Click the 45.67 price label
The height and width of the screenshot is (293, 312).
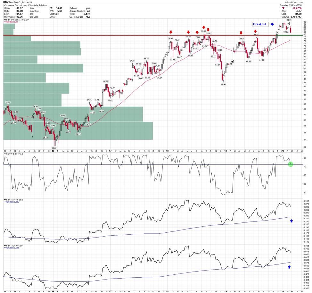[x=106, y=81]
